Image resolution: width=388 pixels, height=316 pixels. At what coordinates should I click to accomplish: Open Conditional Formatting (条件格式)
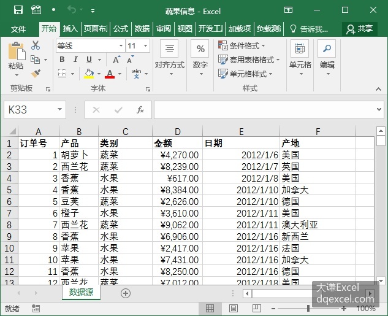point(242,46)
